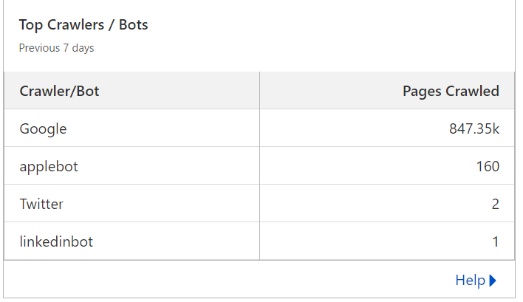Click the word Bots in the title

pyautogui.click(x=134, y=24)
